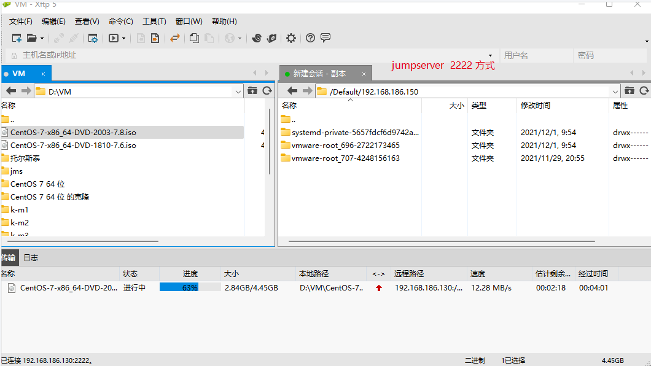Expand the host address history dropdown
The height and width of the screenshot is (366, 651).
pyautogui.click(x=490, y=55)
